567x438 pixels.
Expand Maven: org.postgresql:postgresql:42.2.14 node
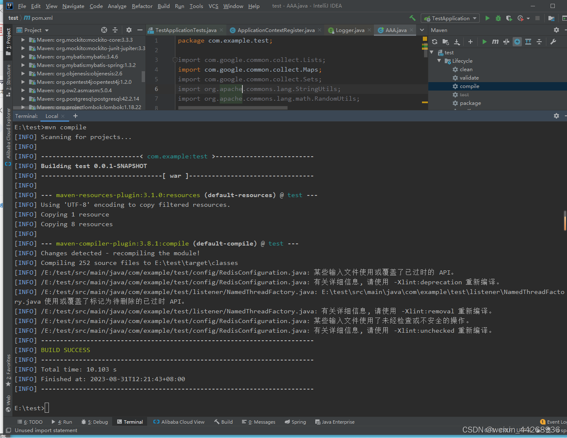[x=23, y=99]
